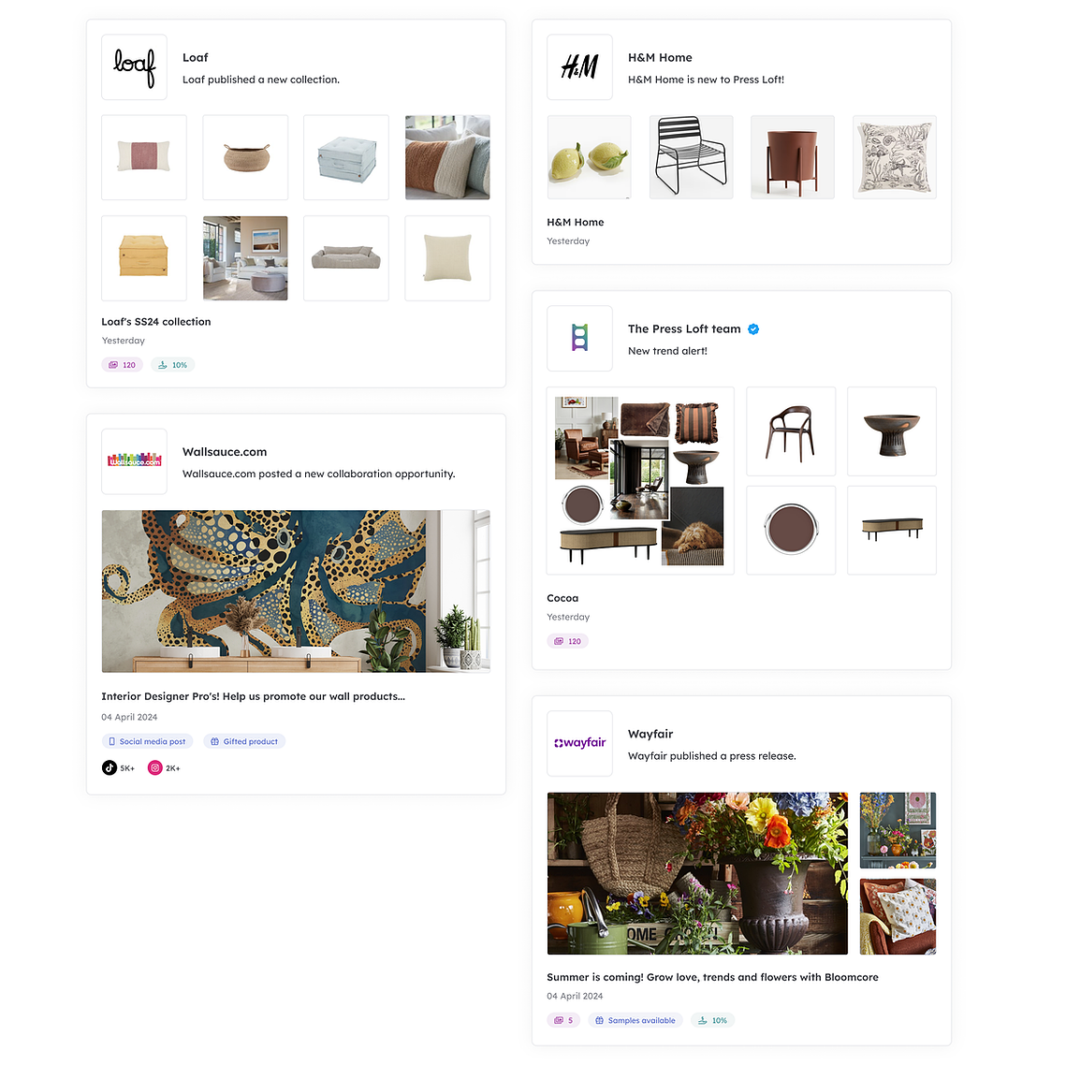Click the Wayfair logo icon

(x=579, y=743)
